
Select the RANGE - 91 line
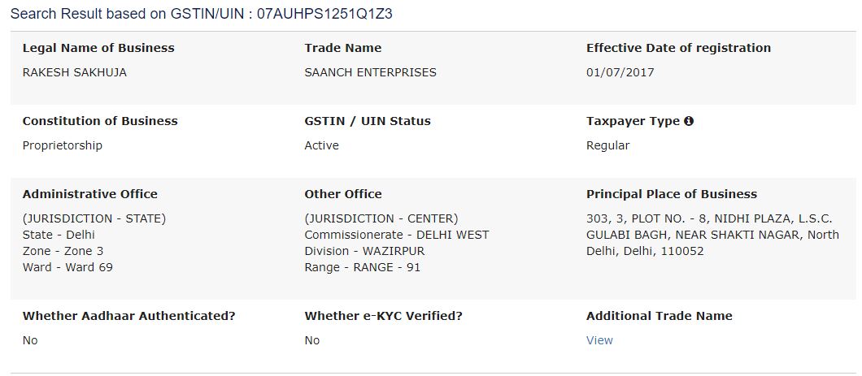362,267
